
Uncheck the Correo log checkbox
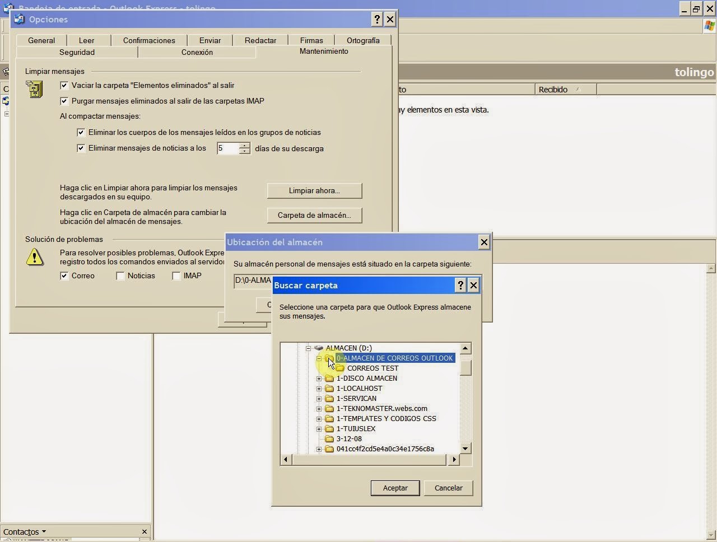(x=64, y=275)
